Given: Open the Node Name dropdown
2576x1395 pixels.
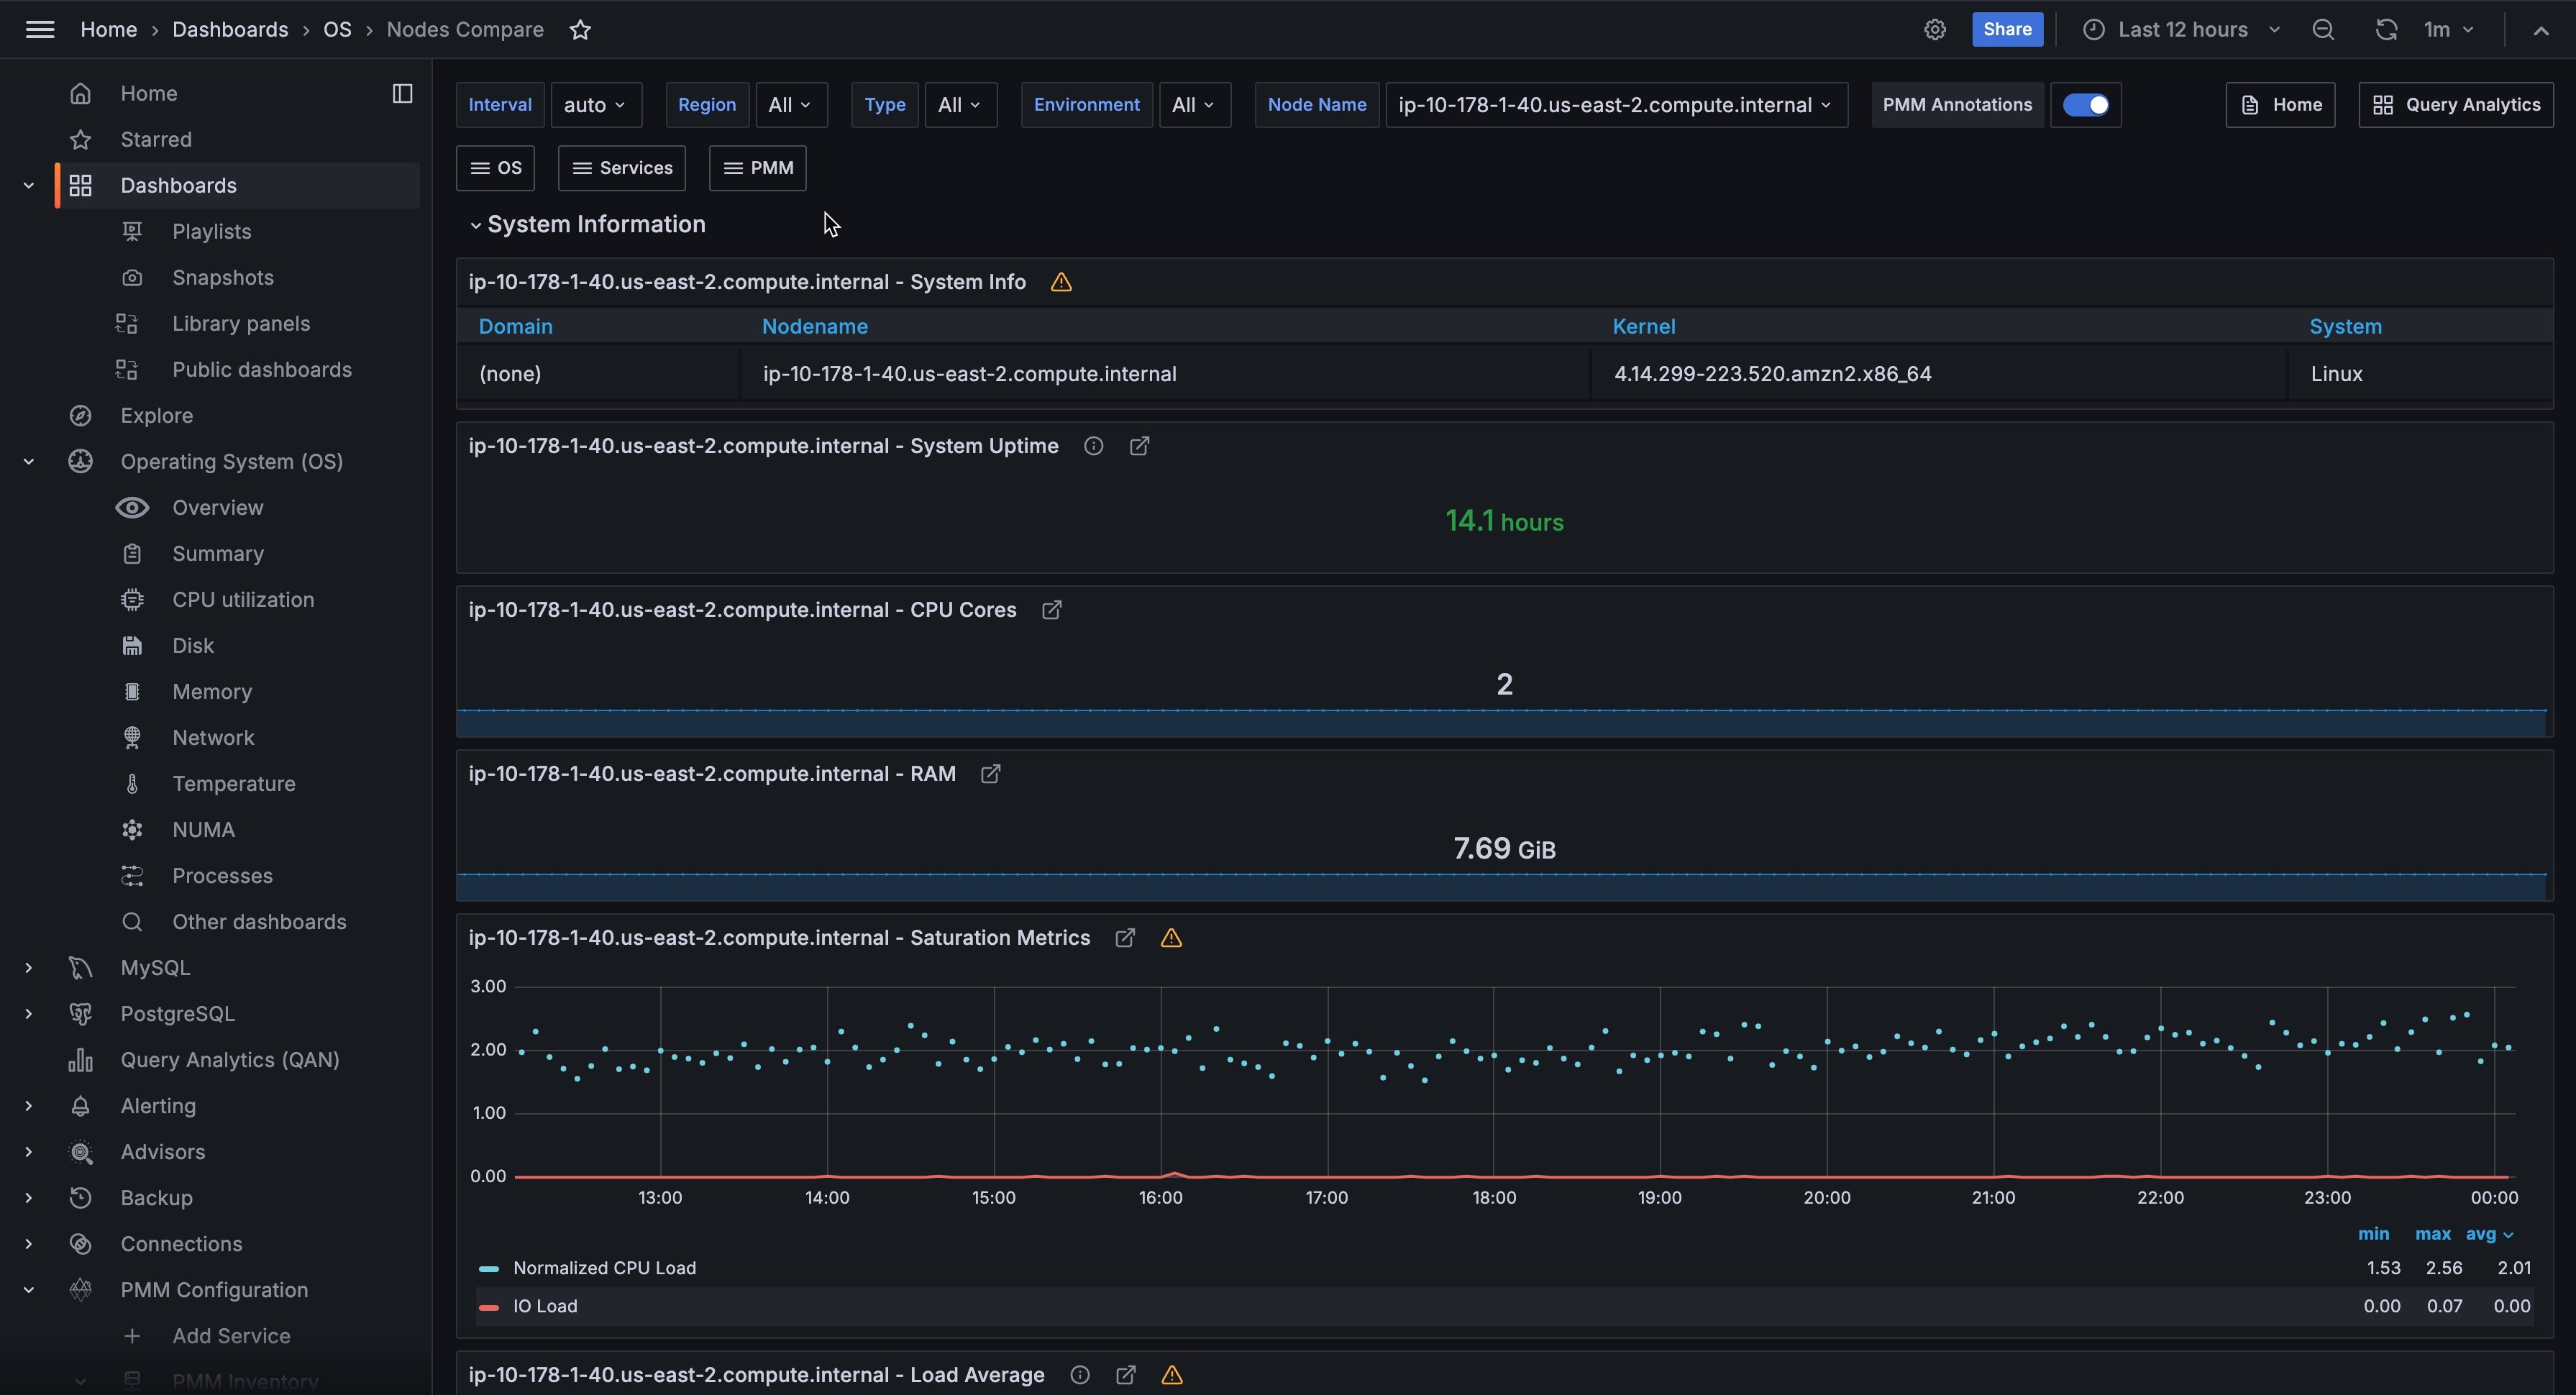Looking at the screenshot, I should click(x=1615, y=105).
